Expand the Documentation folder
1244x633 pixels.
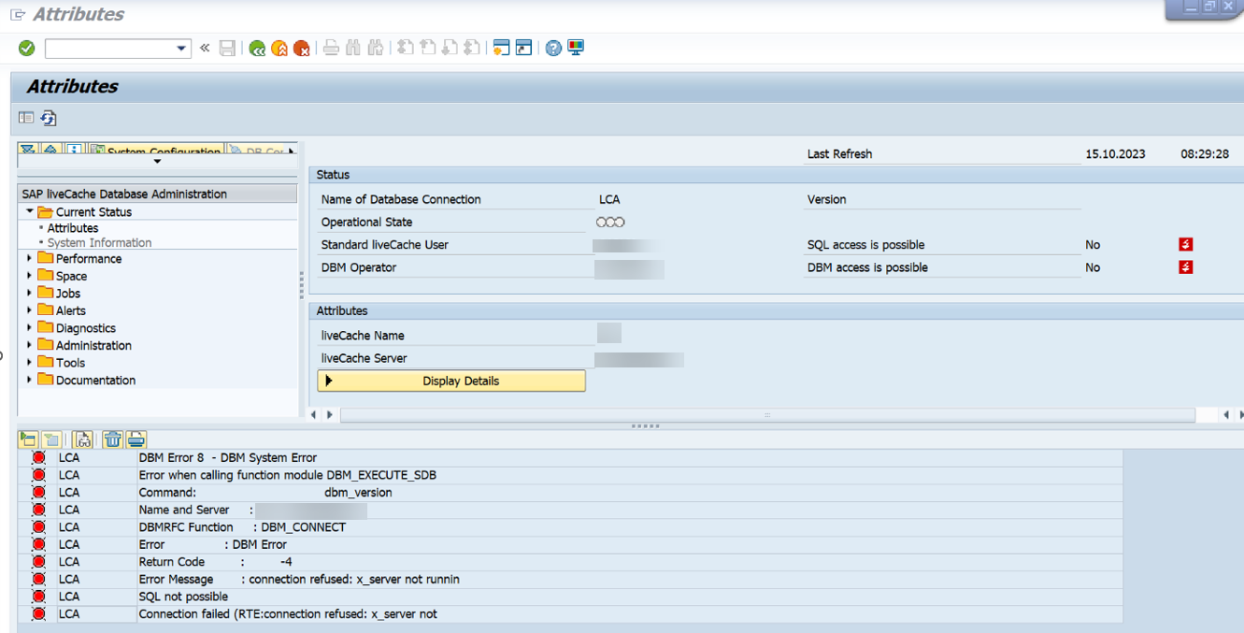[30, 380]
